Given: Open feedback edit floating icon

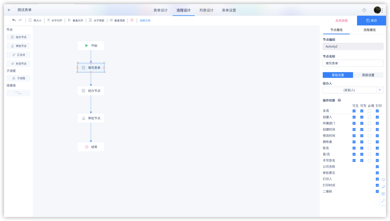Looking at the screenshot, I should [383, 194].
